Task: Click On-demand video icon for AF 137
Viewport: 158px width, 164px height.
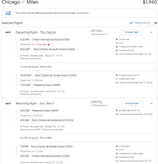Action: [117, 50]
